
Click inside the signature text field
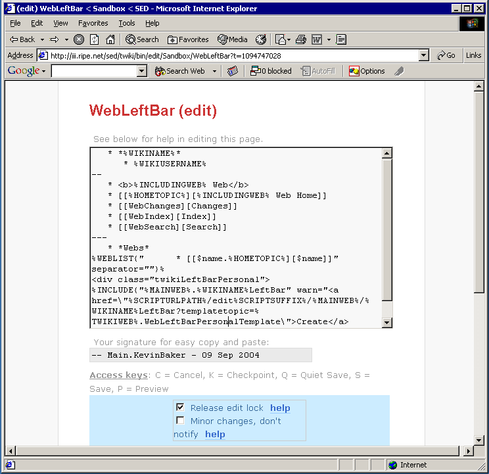pyautogui.click(x=200, y=355)
